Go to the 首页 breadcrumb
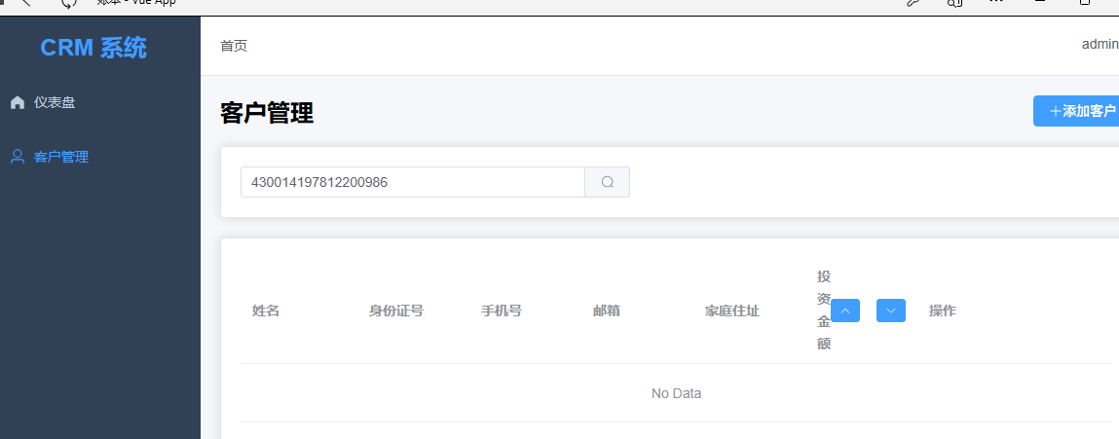 tap(234, 46)
